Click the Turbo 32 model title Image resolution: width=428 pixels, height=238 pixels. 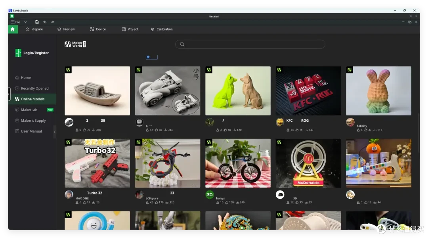coord(94,193)
